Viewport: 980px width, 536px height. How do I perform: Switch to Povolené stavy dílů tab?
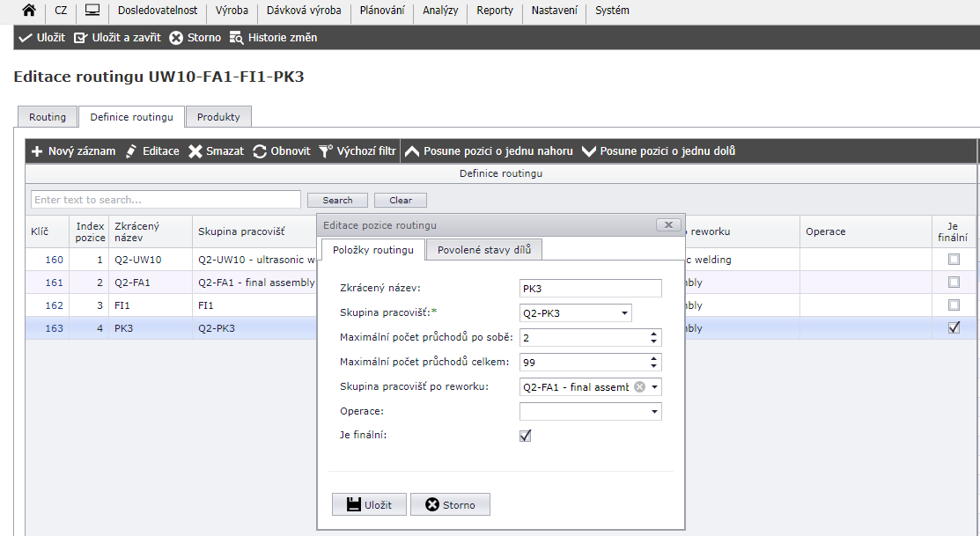click(483, 251)
